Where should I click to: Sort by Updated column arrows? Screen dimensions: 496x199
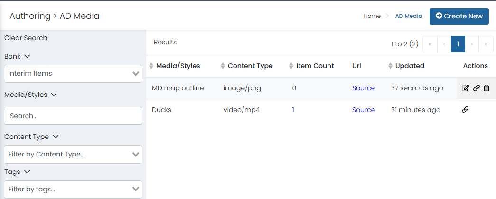[x=390, y=66]
